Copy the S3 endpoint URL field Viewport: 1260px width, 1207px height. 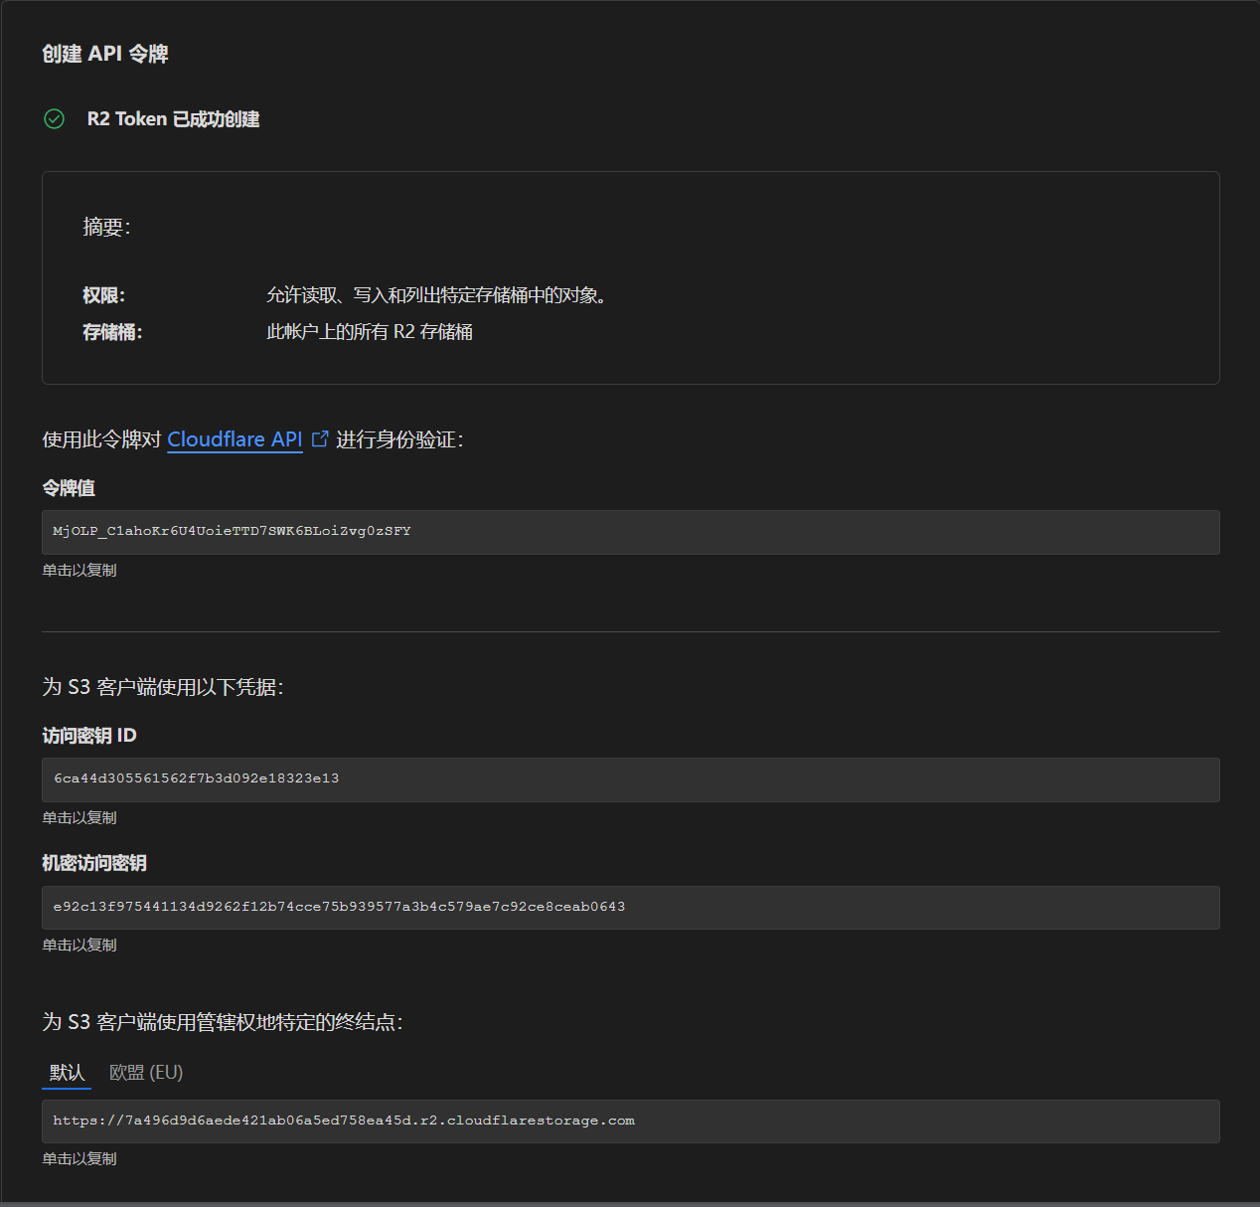pos(631,1121)
